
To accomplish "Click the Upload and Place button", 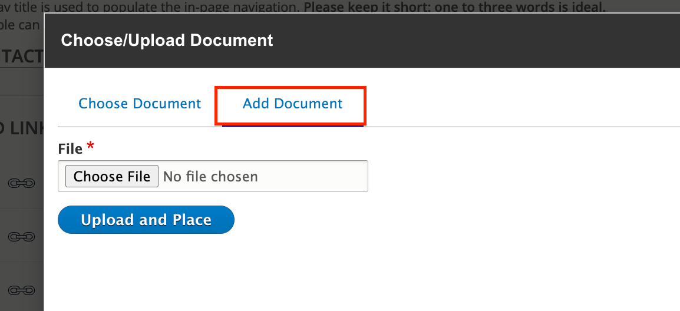I will [x=146, y=220].
